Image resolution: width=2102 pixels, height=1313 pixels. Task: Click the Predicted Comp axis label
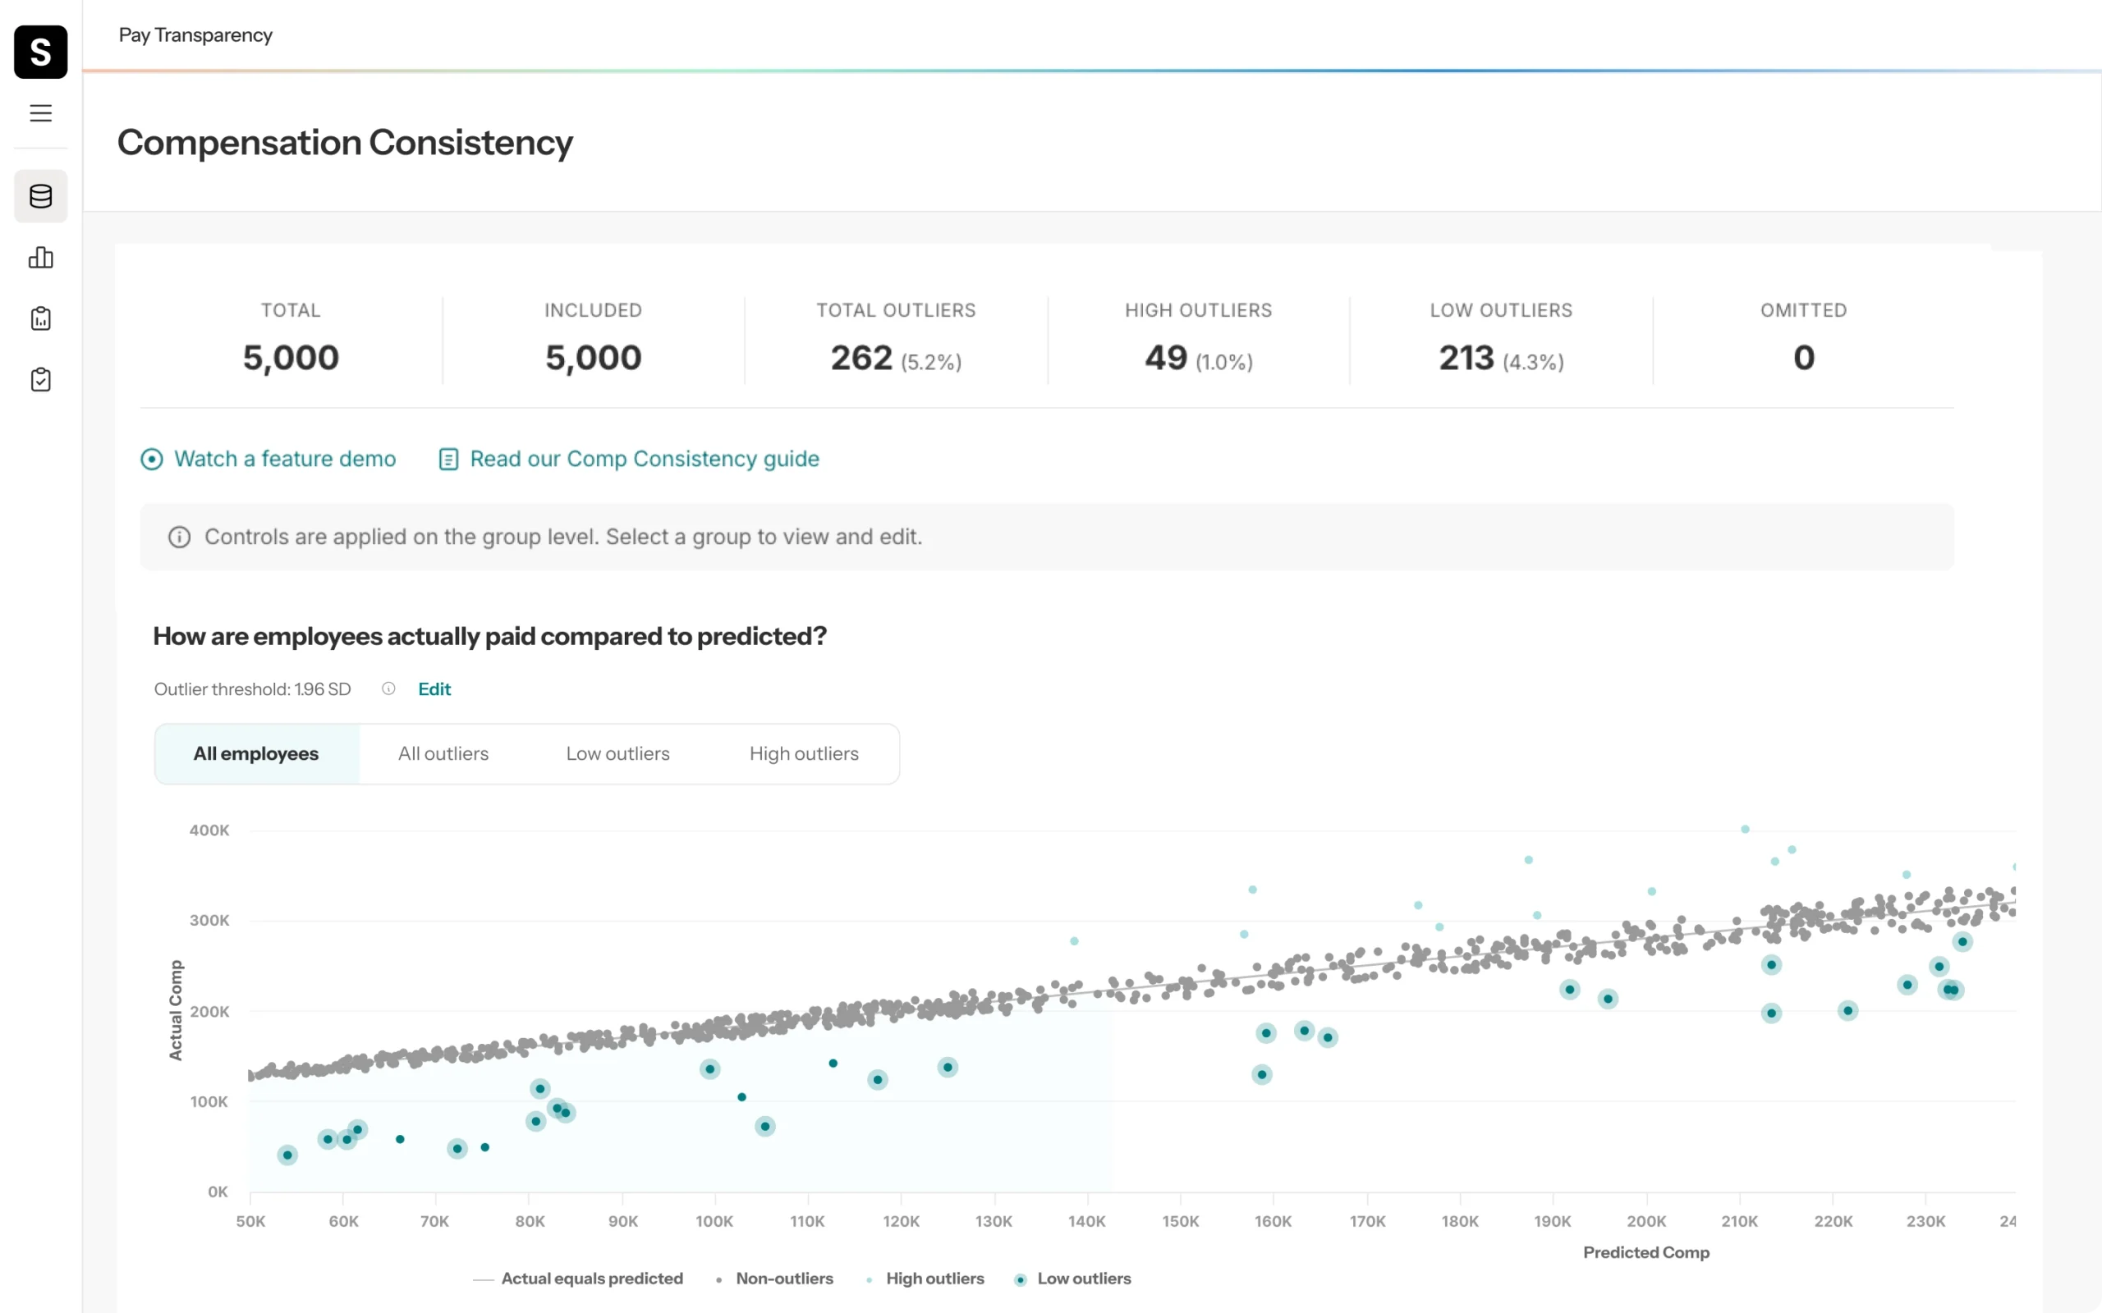1646,1252
